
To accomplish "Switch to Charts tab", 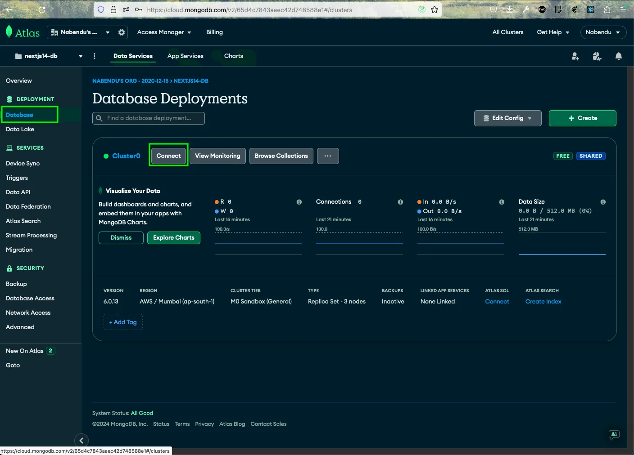I will [234, 56].
